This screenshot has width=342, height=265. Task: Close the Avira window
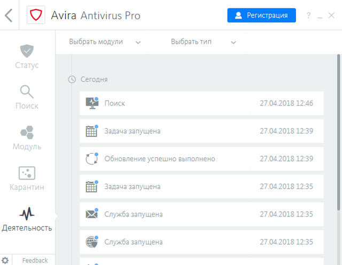pos(331,15)
